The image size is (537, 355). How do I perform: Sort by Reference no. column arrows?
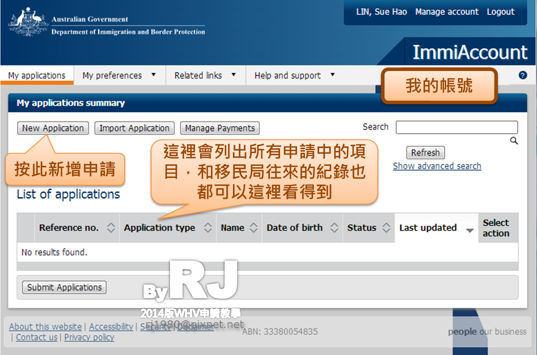pyautogui.click(x=111, y=228)
